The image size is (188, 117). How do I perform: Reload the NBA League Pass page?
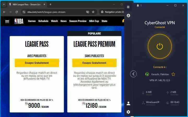tap(16, 12)
